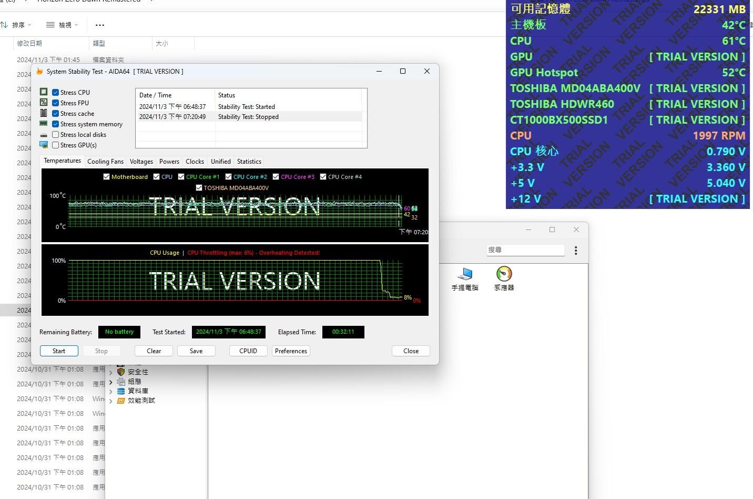This screenshot has width=753, height=499.
Task: Click the +3.3 V sensor row
Action: tap(628, 167)
